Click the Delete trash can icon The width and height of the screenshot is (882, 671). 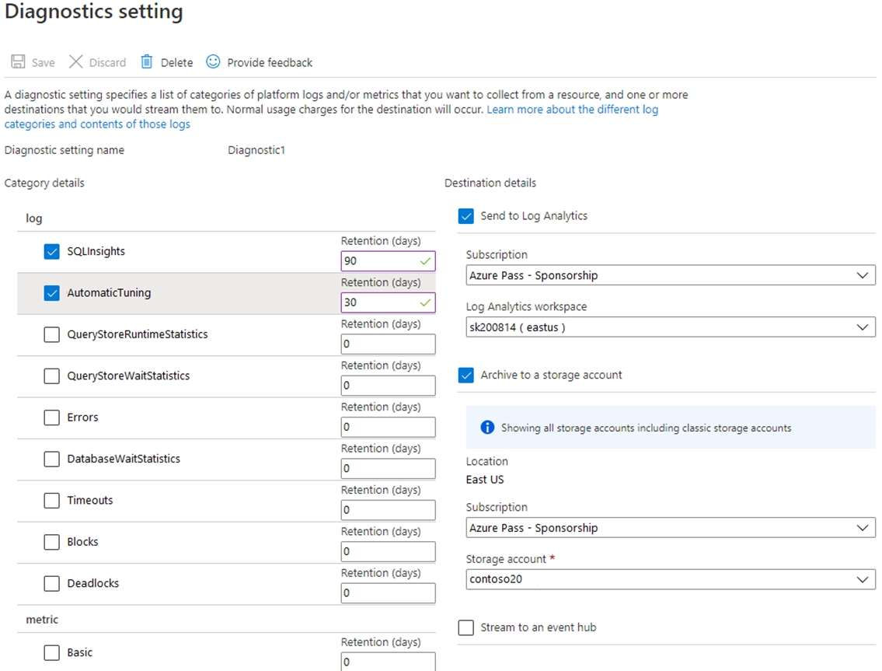[x=147, y=62]
